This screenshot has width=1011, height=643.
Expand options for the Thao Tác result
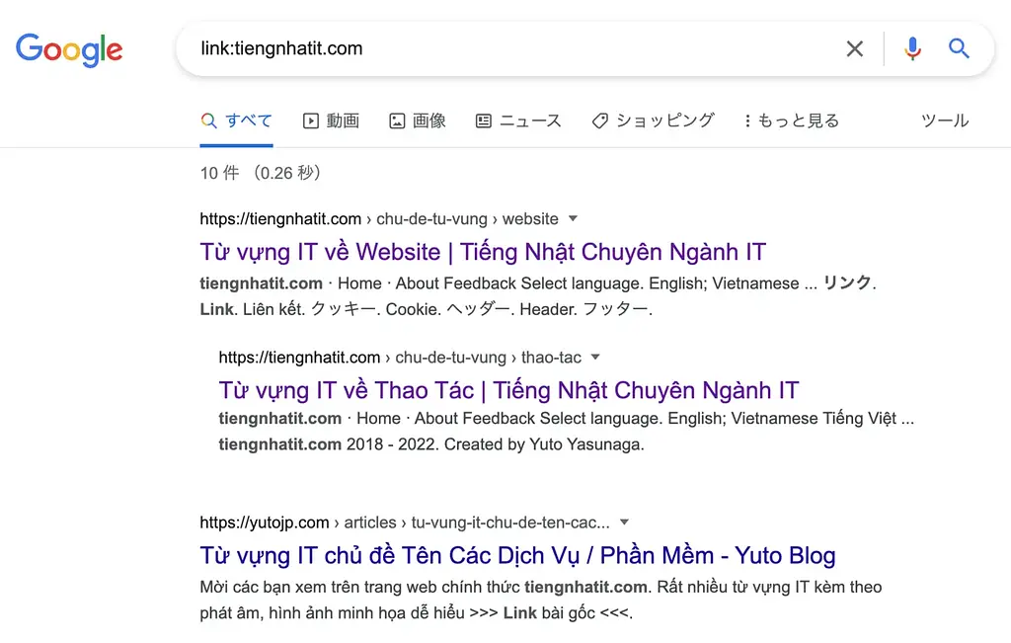[x=595, y=358]
